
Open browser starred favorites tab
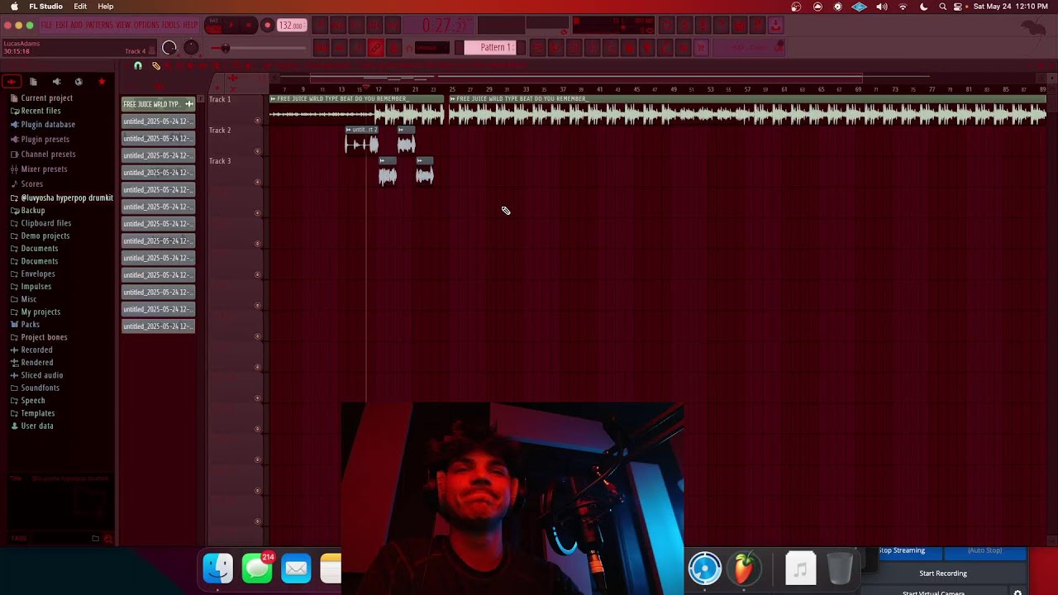point(102,82)
